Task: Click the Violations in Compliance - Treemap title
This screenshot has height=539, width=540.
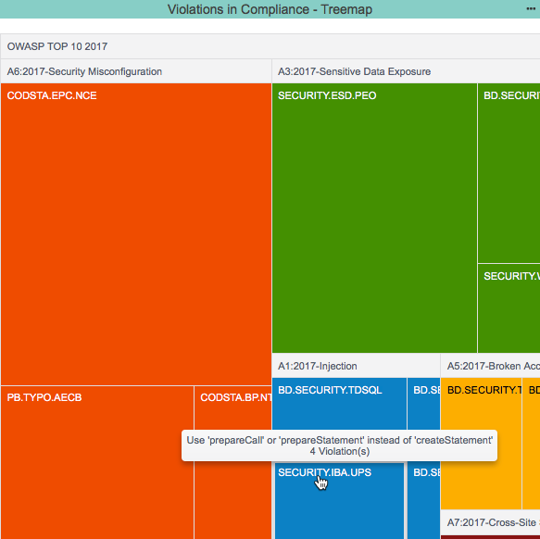Action: (x=270, y=9)
